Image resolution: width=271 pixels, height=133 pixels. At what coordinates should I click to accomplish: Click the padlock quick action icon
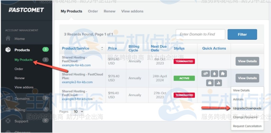pos(210,83)
